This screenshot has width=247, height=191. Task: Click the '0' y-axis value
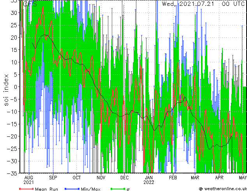(x=16, y=87)
